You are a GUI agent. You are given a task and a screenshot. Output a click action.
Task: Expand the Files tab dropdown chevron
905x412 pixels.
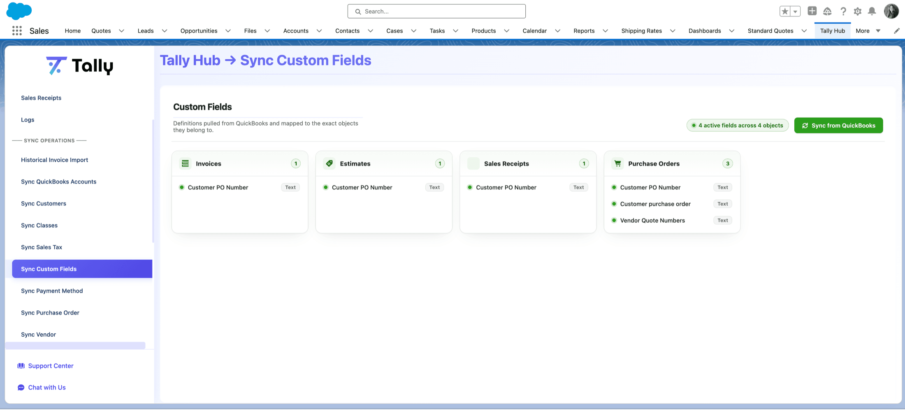tap(267, 31)
